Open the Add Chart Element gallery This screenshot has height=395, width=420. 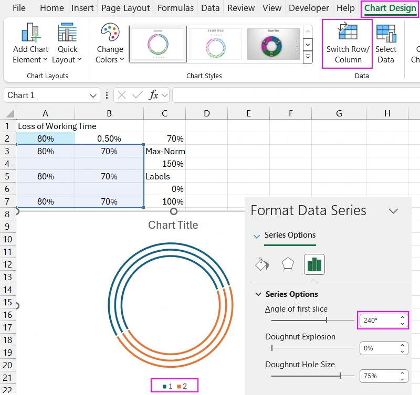30,42
